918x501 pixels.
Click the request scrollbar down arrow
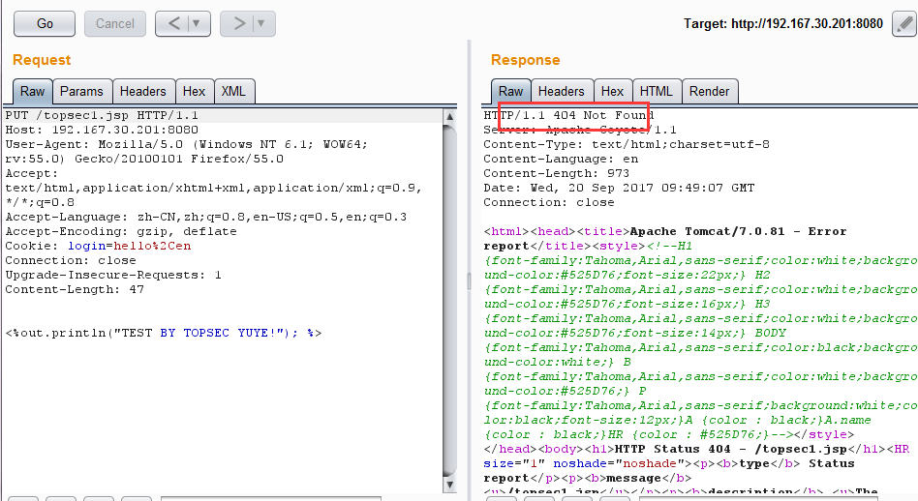pos(449,485)
